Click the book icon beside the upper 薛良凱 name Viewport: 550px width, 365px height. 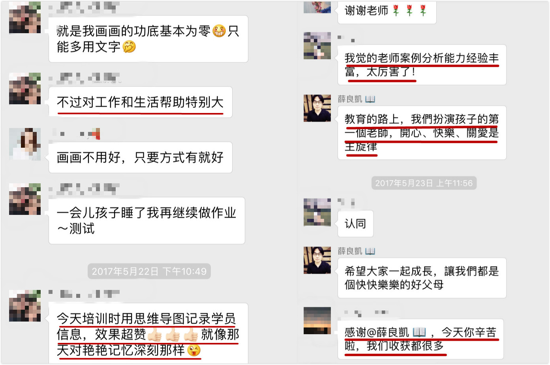[370, 99]
